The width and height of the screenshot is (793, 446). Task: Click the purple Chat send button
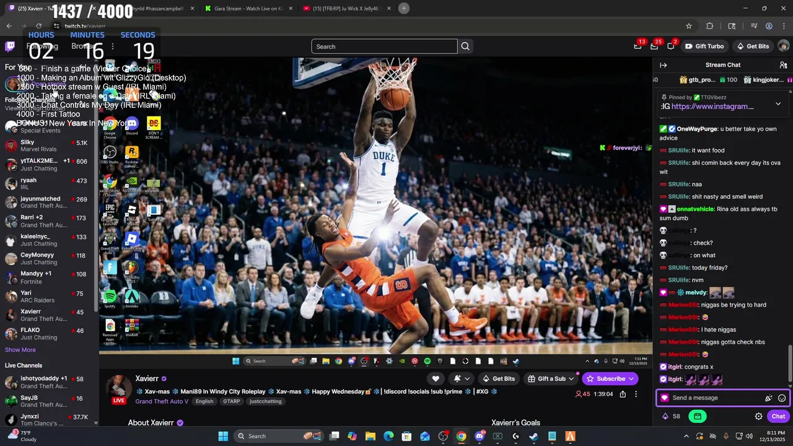(778, 416)
